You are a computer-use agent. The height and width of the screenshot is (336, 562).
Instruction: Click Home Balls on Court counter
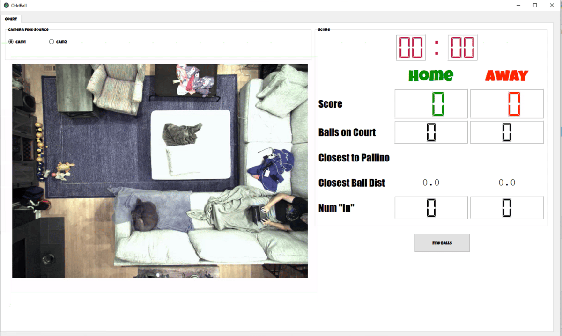click(x=431, y=132)
